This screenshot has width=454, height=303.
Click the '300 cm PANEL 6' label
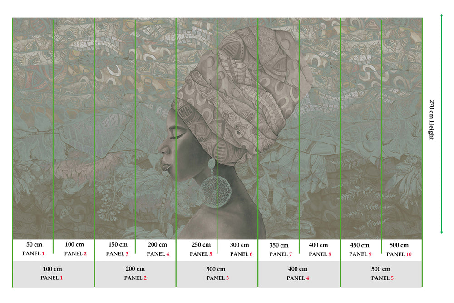pos(241,249)
